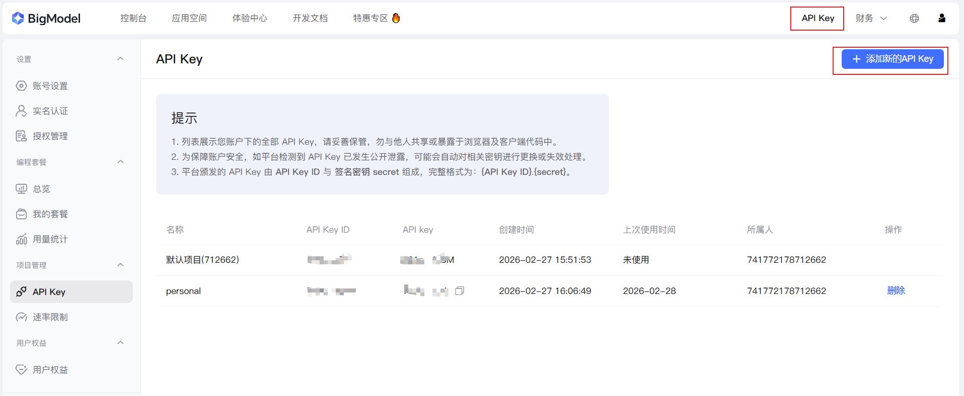The image size is (964, 396).
Task: Click the 操作 column header
Action: click(894, 230)
